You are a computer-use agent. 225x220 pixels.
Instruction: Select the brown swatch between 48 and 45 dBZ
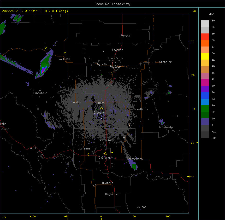pyautogui.click(x=205, y=69)
